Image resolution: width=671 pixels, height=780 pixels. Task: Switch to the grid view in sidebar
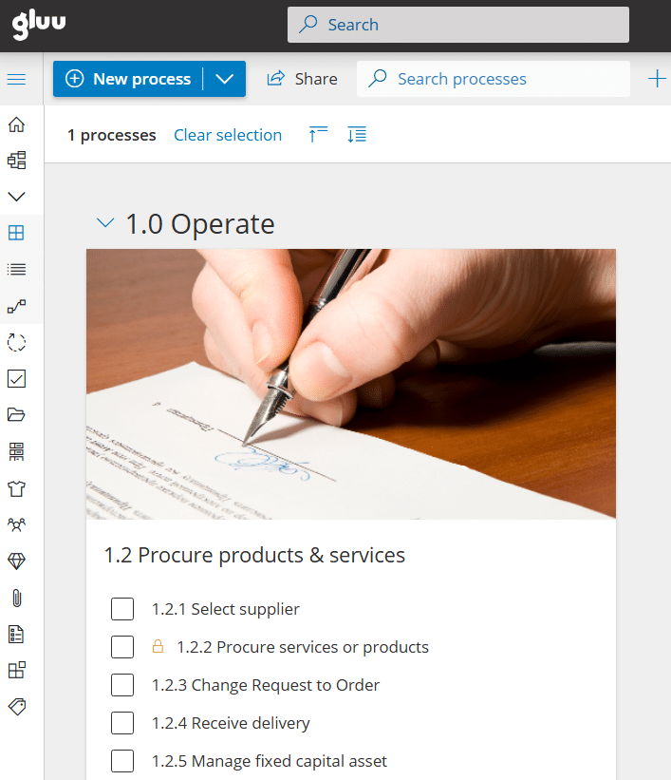coord(16,233)
